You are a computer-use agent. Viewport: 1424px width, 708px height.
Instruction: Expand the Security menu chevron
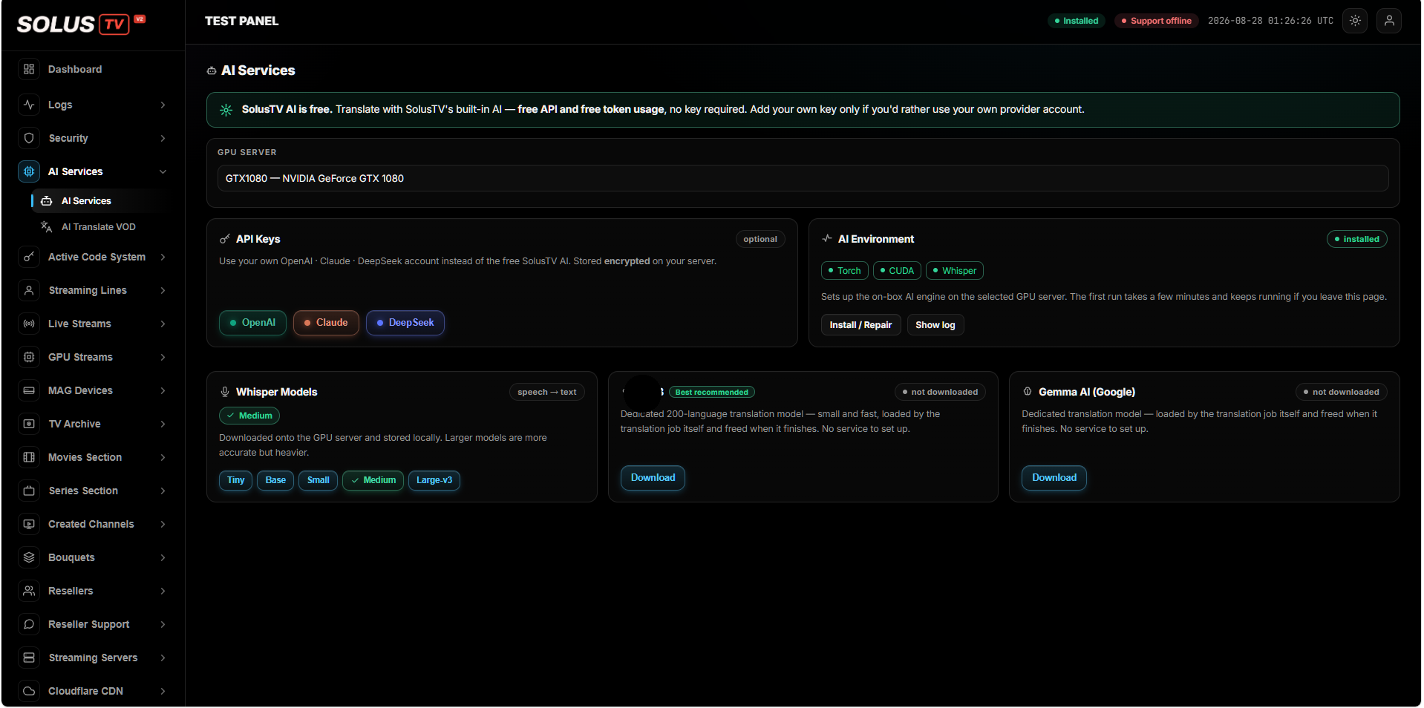(163, 138)
